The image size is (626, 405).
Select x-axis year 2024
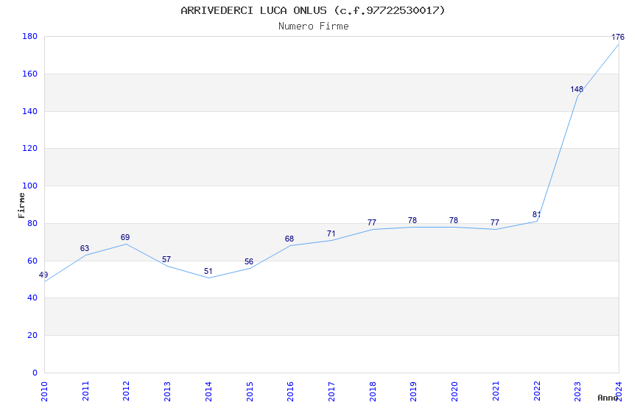click(x=619, y=392)
